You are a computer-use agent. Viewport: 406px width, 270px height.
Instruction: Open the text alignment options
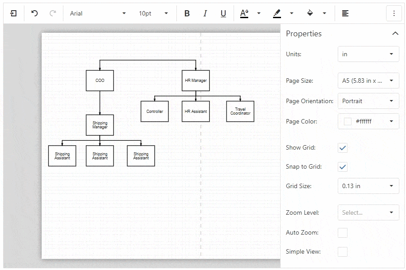(x=345, y=13)
